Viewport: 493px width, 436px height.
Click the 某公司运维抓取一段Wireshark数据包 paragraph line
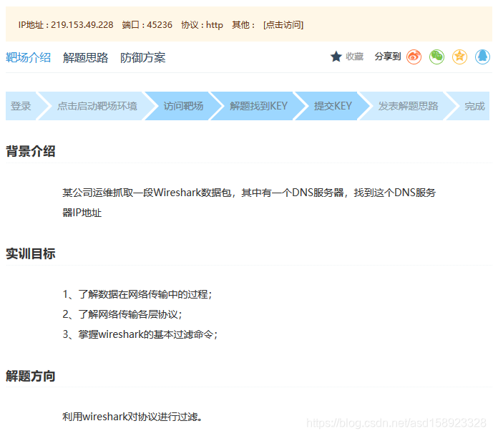[x=249, y=193]
